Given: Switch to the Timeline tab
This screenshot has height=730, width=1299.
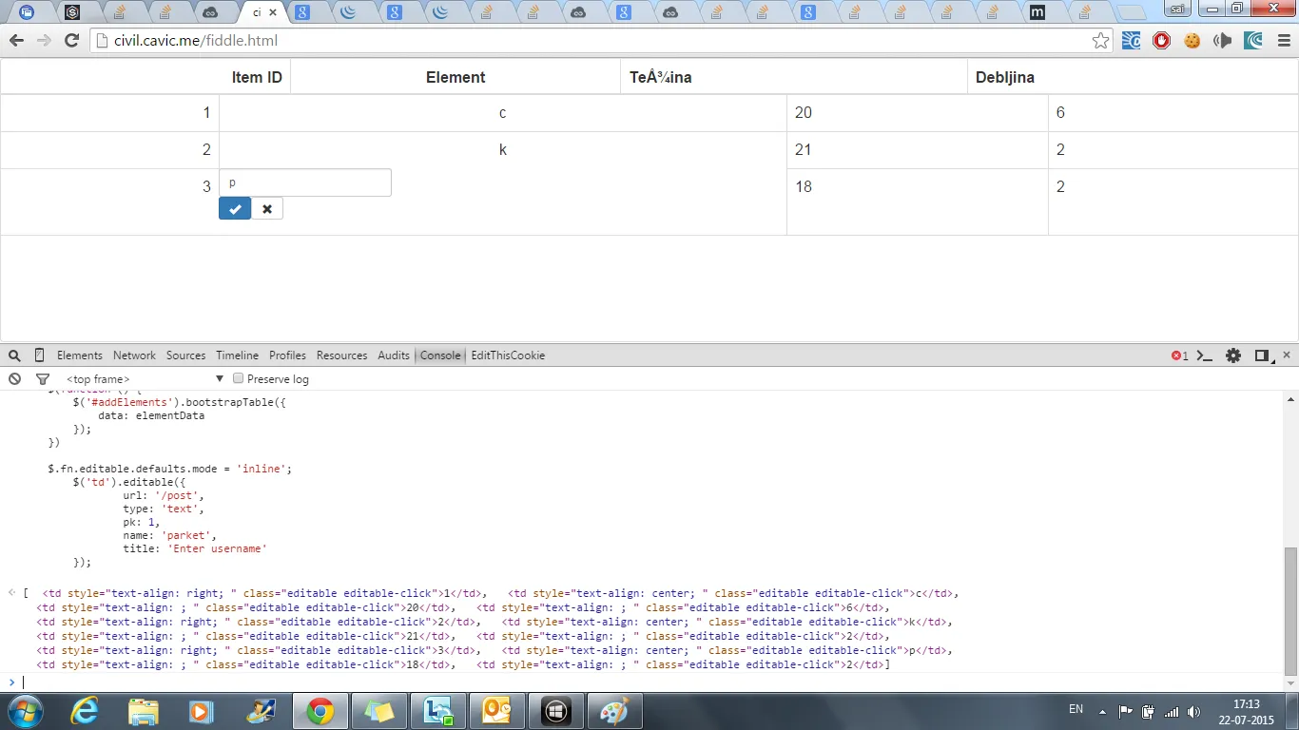Looking at the screenshot, I should click(x=237, y=355).
